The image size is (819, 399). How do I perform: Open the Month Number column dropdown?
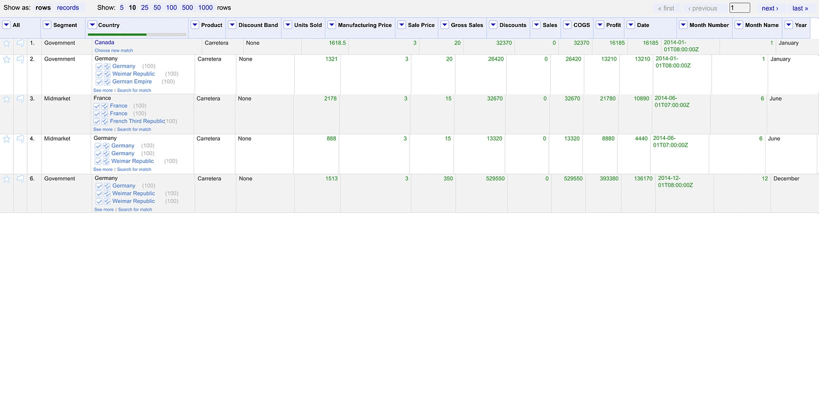[683, 25]
